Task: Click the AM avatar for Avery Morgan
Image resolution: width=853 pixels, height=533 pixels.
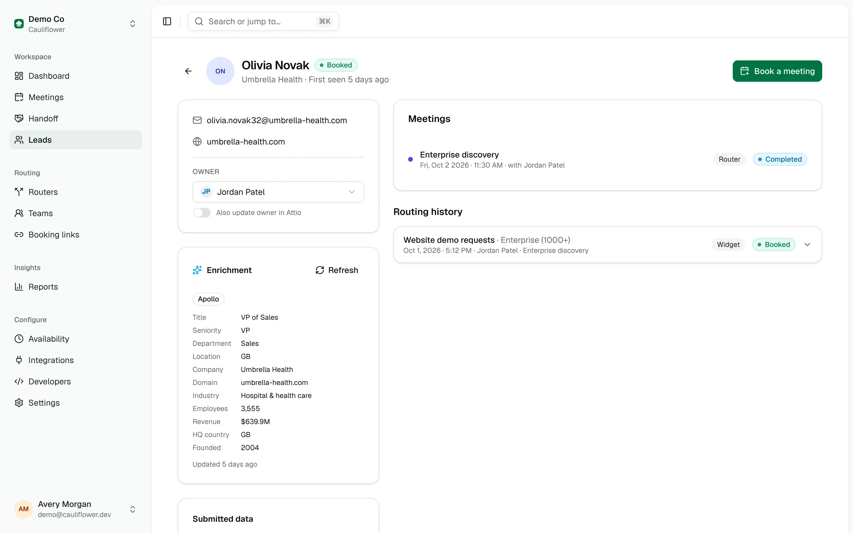Action: pos(24,509)
